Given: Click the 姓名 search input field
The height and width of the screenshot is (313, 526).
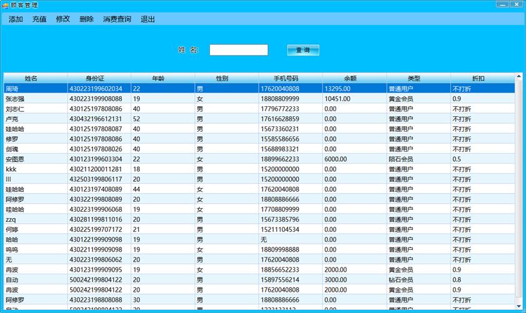Looking at the screenshot, I should (239, 50).
